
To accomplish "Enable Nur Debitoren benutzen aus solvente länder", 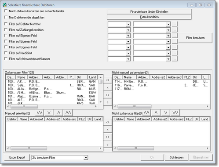I will [x=6, y=11].
